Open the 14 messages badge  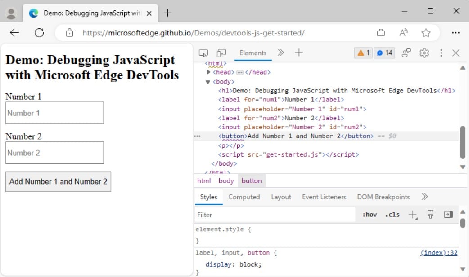point(384,53)
